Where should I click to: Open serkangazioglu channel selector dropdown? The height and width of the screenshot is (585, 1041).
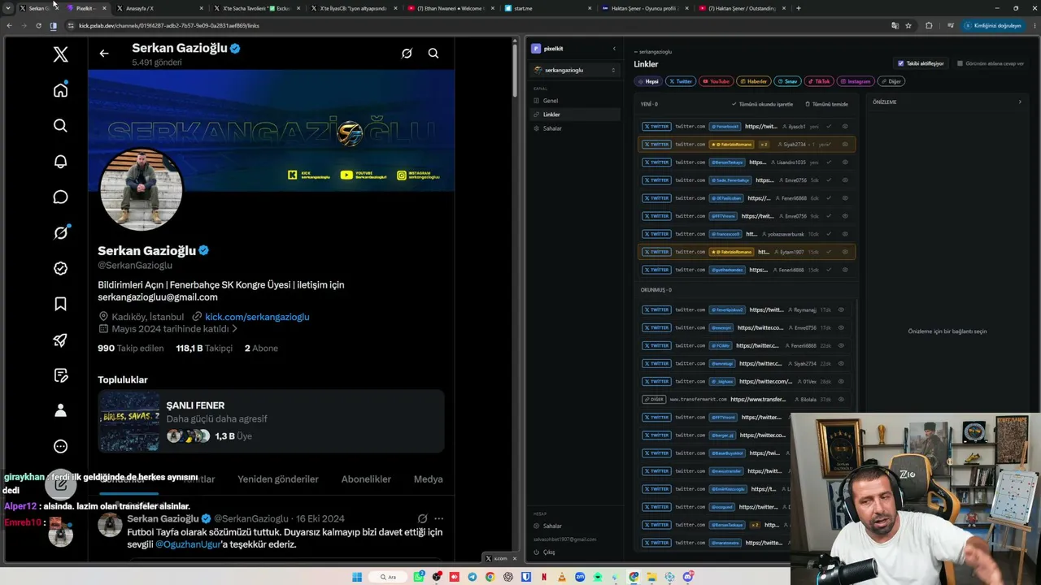pos(575,70)
